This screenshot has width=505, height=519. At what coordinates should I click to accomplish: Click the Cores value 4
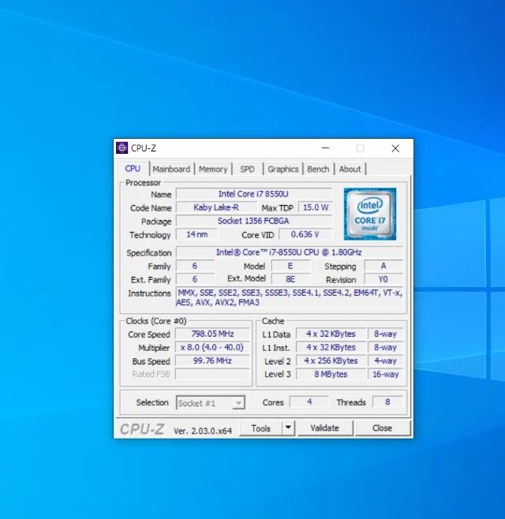pos(309,401)
